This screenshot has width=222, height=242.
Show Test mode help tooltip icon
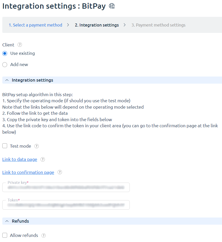click(x=36, y=146)
